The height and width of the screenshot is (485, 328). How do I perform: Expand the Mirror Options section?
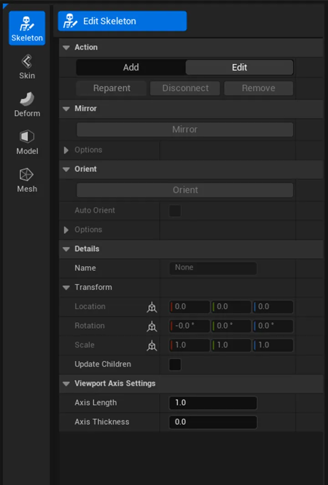pyautogui.click(x=67, y=150)
